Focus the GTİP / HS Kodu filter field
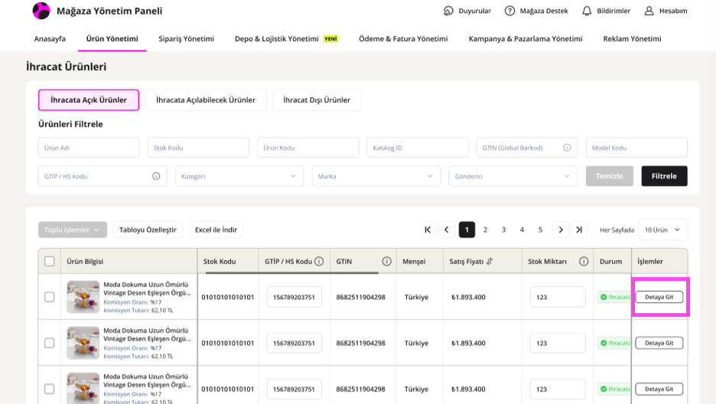This screenshot has width=716, height=404. pos(103,176)
